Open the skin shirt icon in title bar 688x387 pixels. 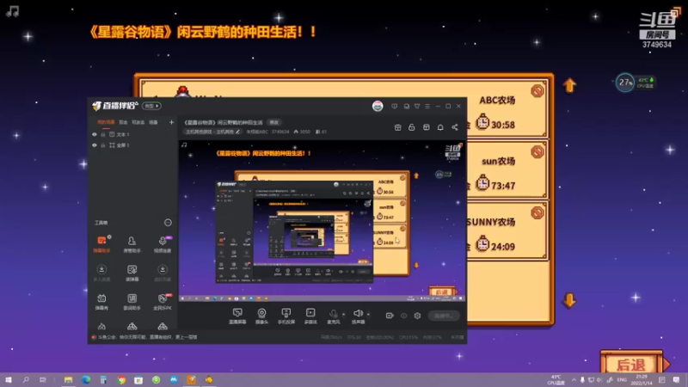click(x=417, y=106)
